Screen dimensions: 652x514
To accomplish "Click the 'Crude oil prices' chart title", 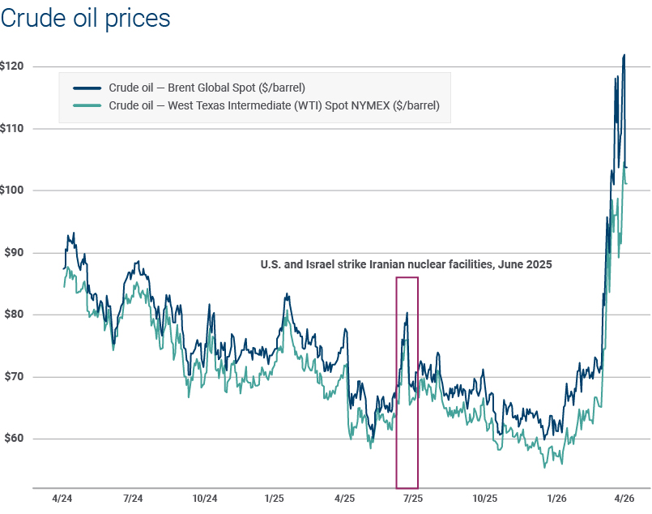I will coord(86,19).
